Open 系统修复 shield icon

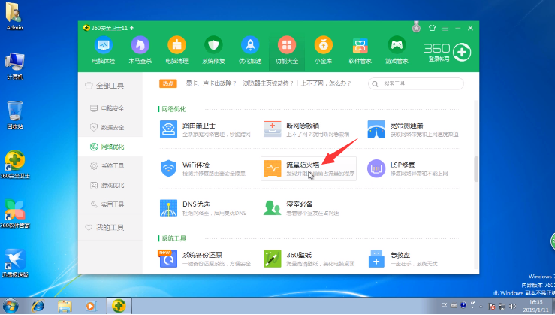pyautogui.click(x=213, y=50)
